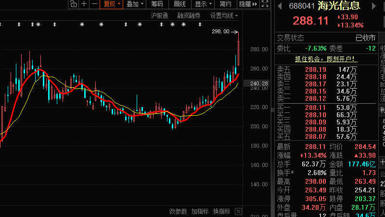
Task: Click the 买二 price 288.10
Action: [316, 115]
